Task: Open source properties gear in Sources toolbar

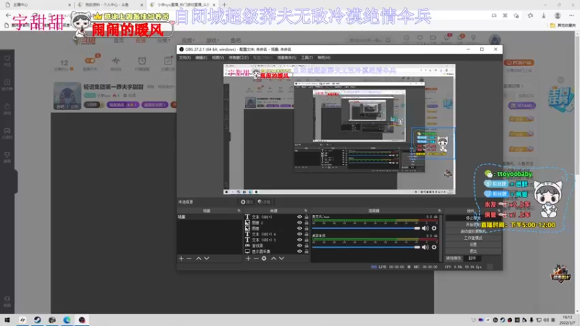Action: [264, 259]
